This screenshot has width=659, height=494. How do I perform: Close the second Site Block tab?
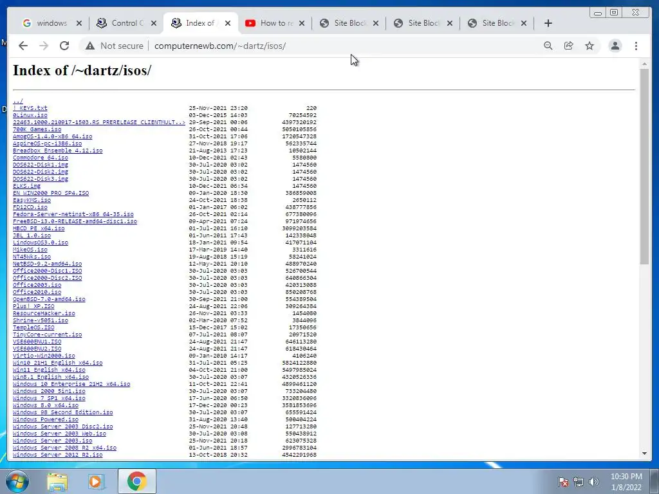click(x=450, y=23)
